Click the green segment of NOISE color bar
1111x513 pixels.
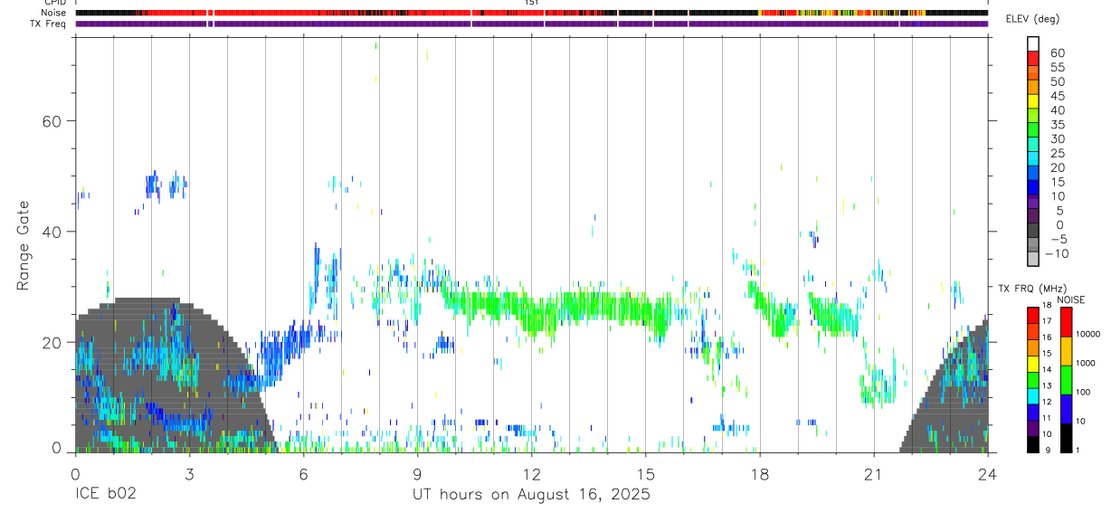1066,380
